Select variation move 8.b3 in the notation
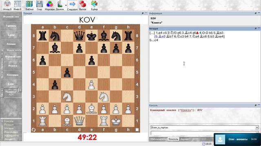 pos(210,36)
